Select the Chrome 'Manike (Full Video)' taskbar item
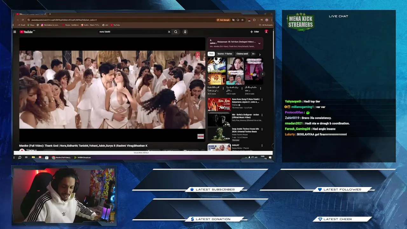Screen dimensions: 407x229 tap(62, 157)
